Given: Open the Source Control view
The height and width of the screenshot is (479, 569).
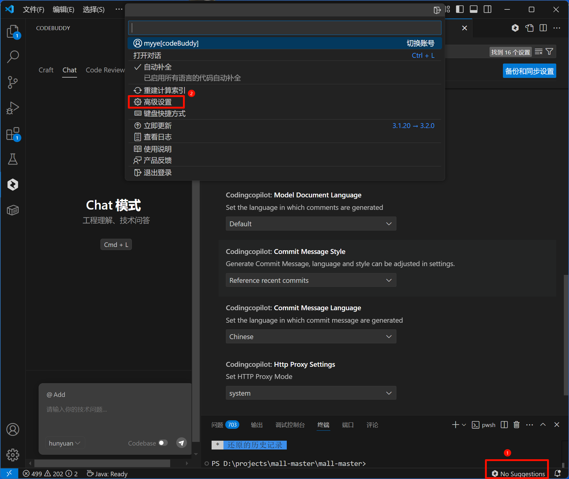Looking at the screenshot, I should tap(13, 82).
